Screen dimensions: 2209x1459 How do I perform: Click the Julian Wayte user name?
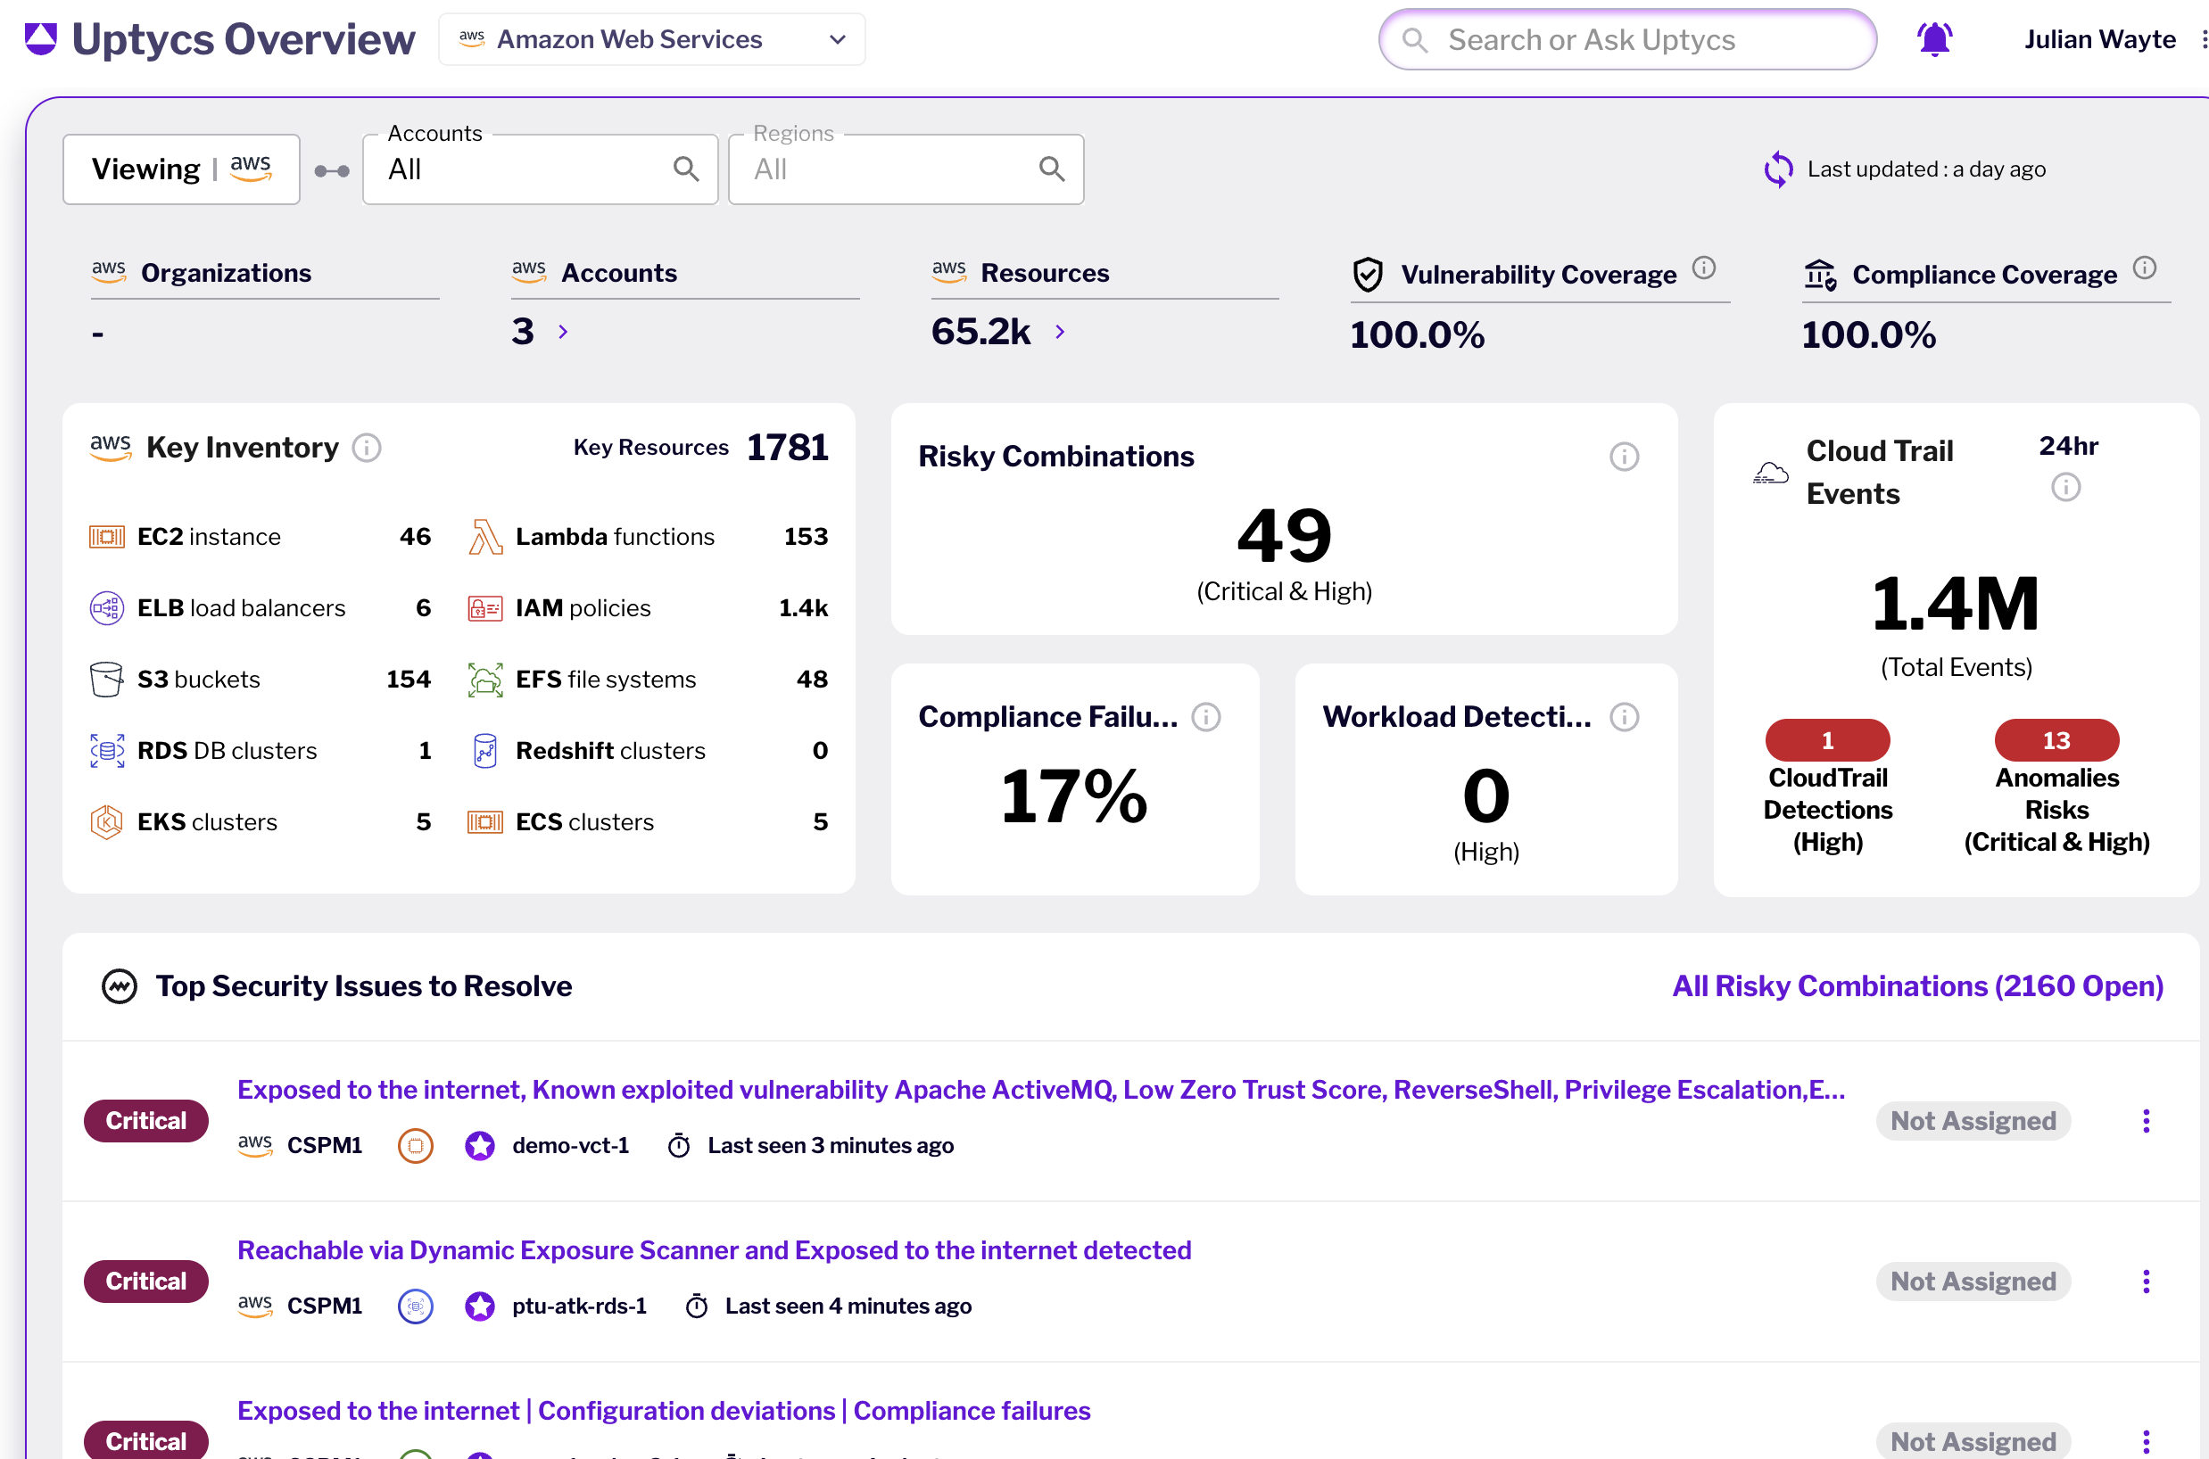2100,39
